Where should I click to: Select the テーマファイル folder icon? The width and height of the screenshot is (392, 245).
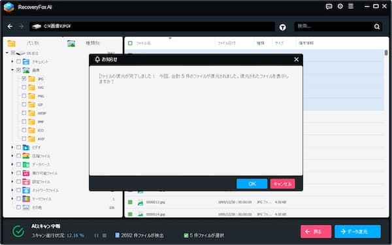pyautogui.click(x=26, y=199)
